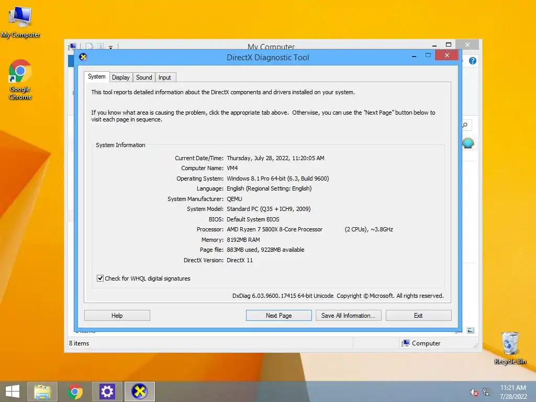Open the Help icon in My Computer window
Image resolution: width=536 pixels, height=402 pixels.
click(473, 61)
